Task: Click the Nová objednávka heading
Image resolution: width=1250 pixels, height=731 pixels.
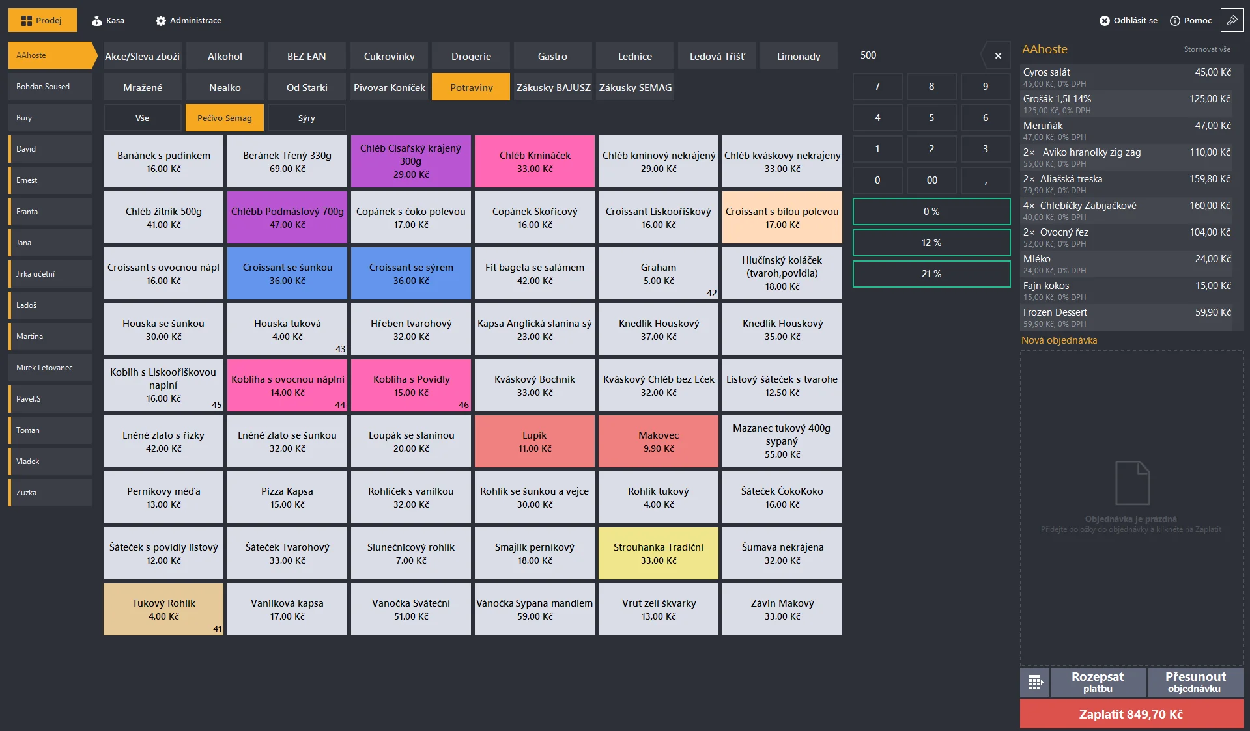Action: [1059, 340]
